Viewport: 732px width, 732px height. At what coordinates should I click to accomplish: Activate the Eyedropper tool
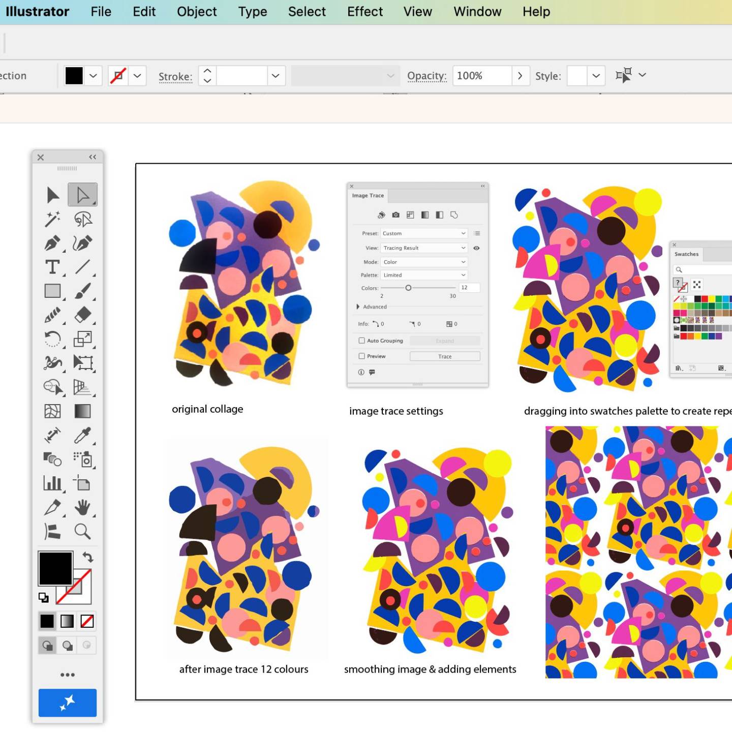click(x=82, y=435)
